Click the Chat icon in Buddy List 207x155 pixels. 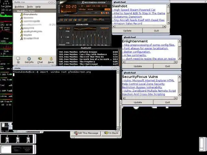point(40,60)
